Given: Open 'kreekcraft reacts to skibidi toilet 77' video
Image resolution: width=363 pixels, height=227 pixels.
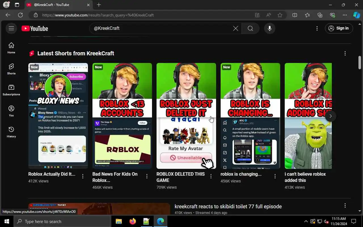Looking at the screenshot, I should (228, 207).
